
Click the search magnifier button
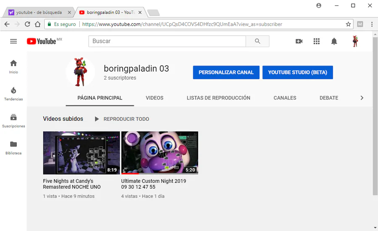pyautogui.click(x=257, y=41)
